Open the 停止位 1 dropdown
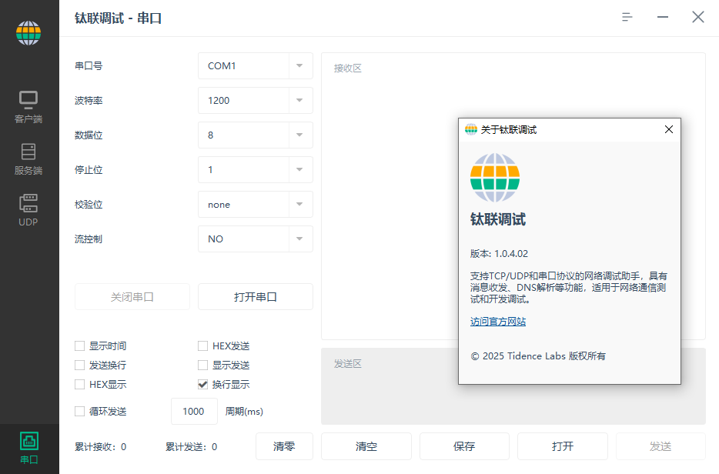 [x=256, y=169]
